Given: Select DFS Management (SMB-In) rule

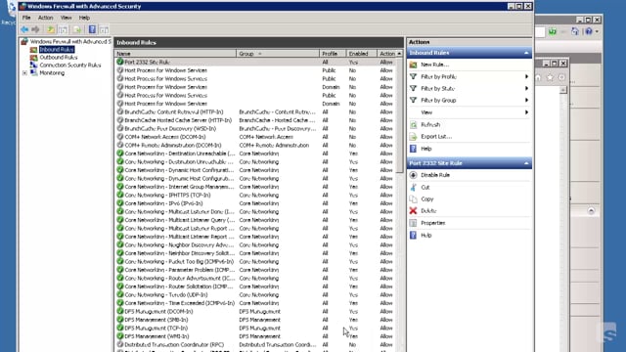Looking at the screenshot, I should coord(255,320).
